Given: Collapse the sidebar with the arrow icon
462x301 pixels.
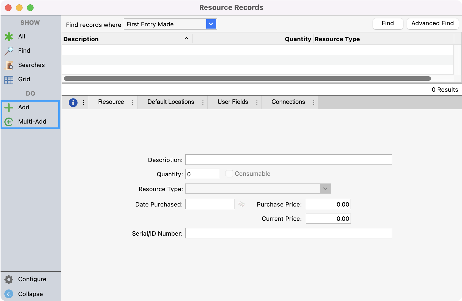Looking at the screenshot, I should (x=9, y=294).
